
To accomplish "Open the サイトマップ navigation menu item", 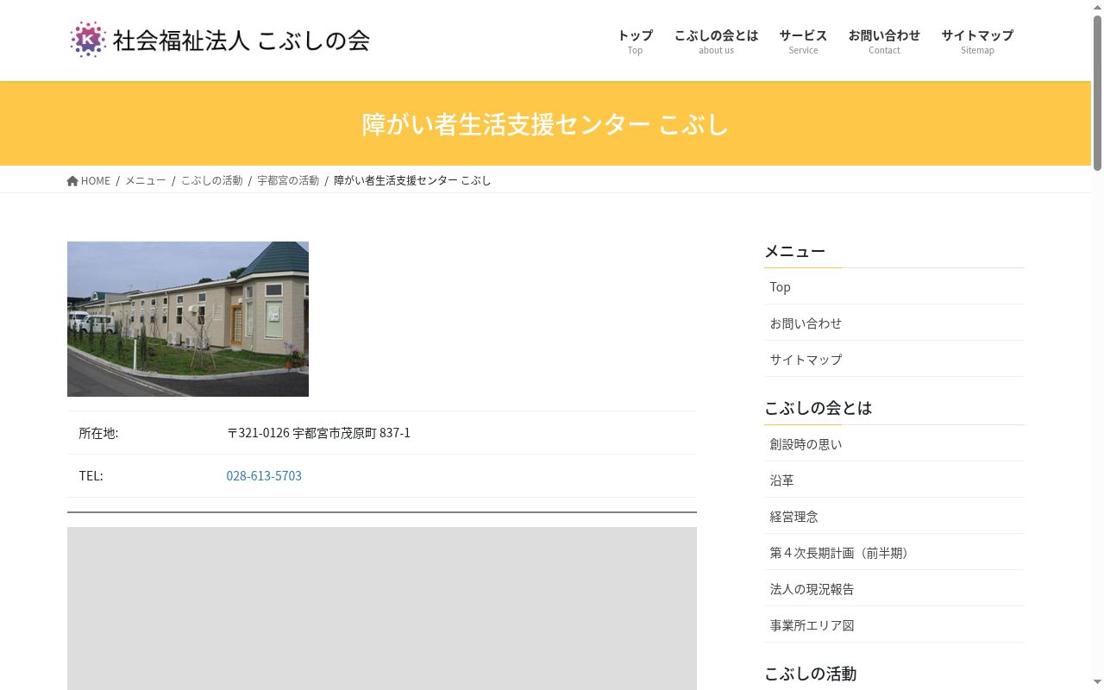I will (x=977, y=41).
